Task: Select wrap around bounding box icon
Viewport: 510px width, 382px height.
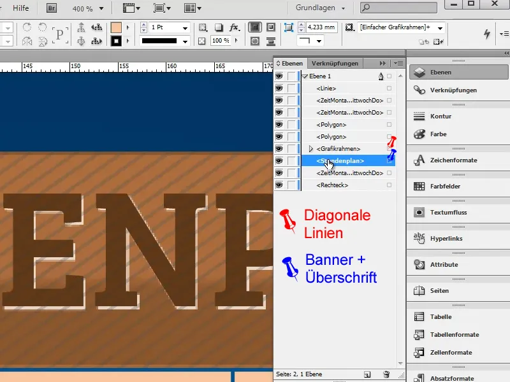Action: point(270,27)
